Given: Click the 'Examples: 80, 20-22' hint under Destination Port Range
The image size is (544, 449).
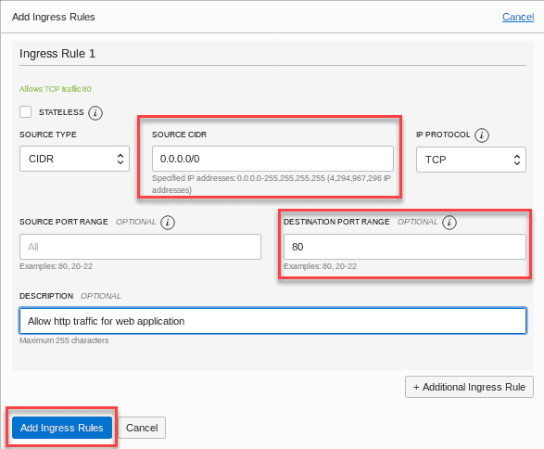Looking at the screenshot, I should [x=321, y=266].
